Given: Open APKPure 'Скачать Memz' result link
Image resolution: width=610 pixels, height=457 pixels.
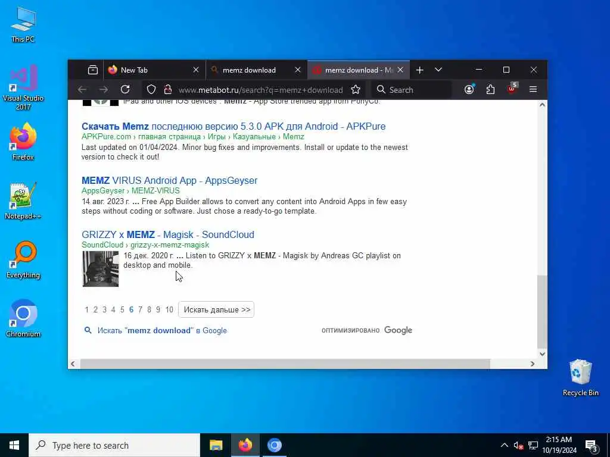Looking at the screenshot, I should tap(234, 126).
